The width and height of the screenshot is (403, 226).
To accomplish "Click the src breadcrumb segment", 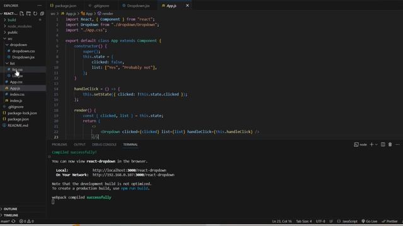I will coord(53,14).
